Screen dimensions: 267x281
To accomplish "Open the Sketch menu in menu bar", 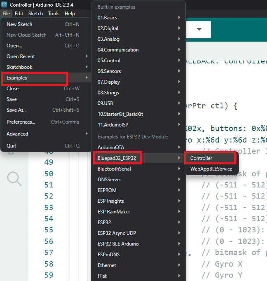I will click(35, 14).
